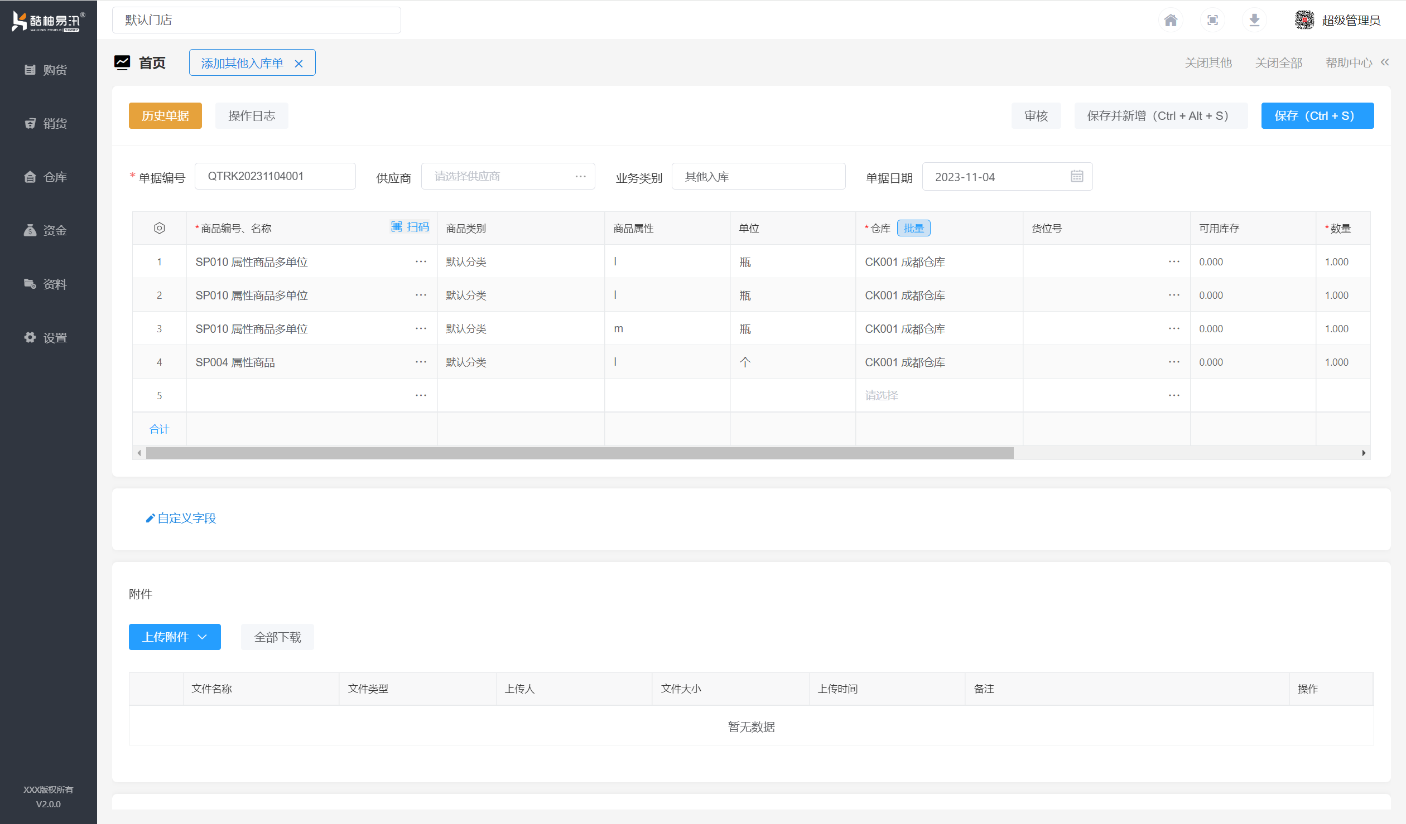The width and height of the screenshot is (1406, 824).
Task: Open the supplier selection field ellipsis
Action: (x=580, y=176)
